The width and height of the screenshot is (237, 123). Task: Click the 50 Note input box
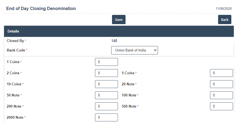click(106, 95)
